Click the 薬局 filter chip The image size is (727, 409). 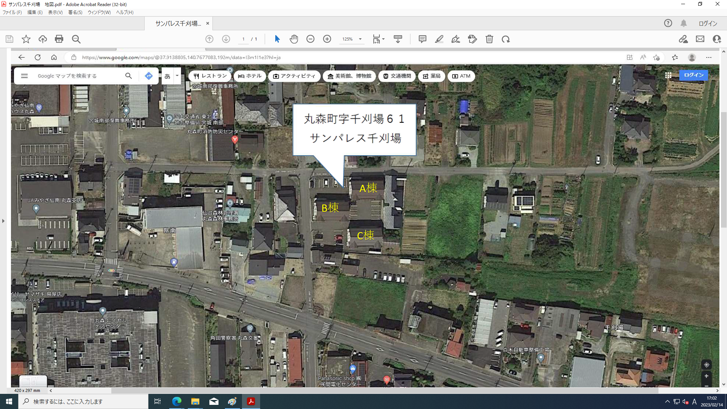point(431,76)
